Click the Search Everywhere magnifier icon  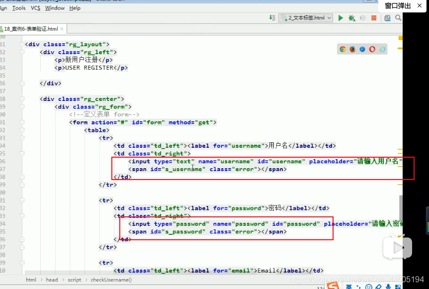(398, 18)
